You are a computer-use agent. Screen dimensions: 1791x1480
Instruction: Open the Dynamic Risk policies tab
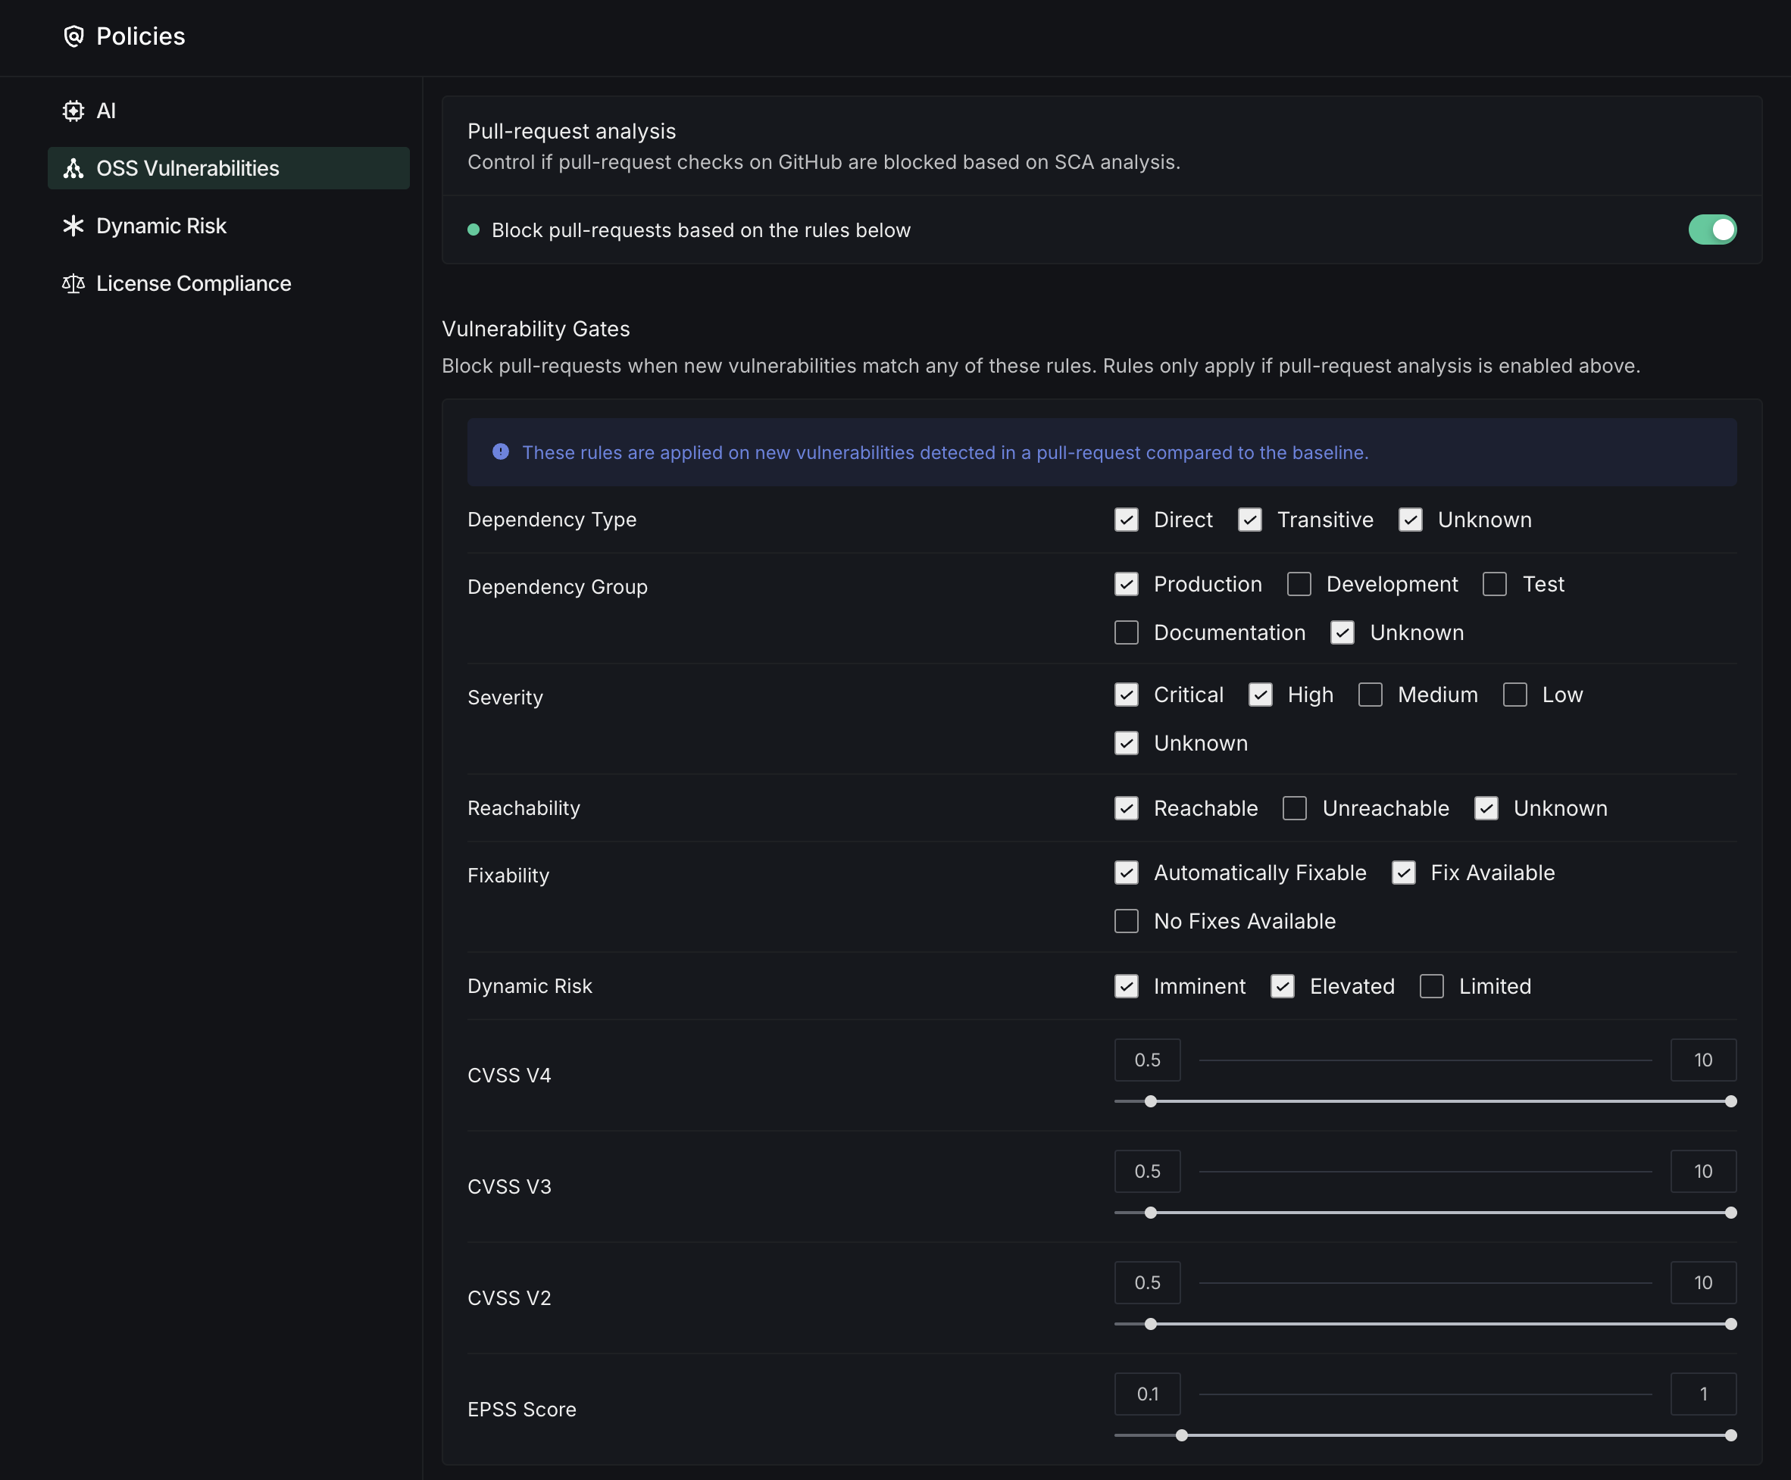pos(161,226)
